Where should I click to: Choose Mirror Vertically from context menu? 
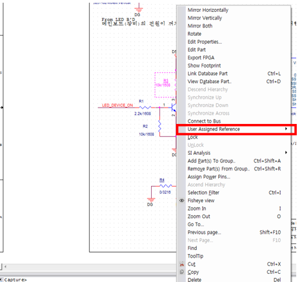pyautogui.click(x=205, y=18)
